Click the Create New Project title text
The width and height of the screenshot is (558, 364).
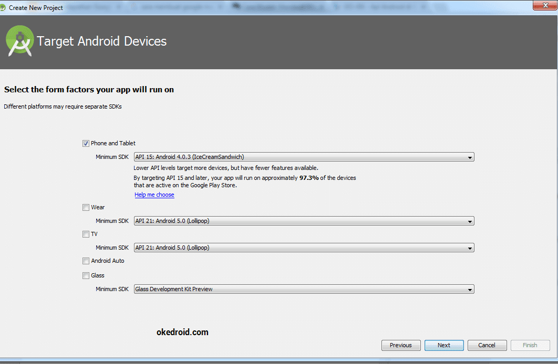pyautogui.click(x=36, y=8)
